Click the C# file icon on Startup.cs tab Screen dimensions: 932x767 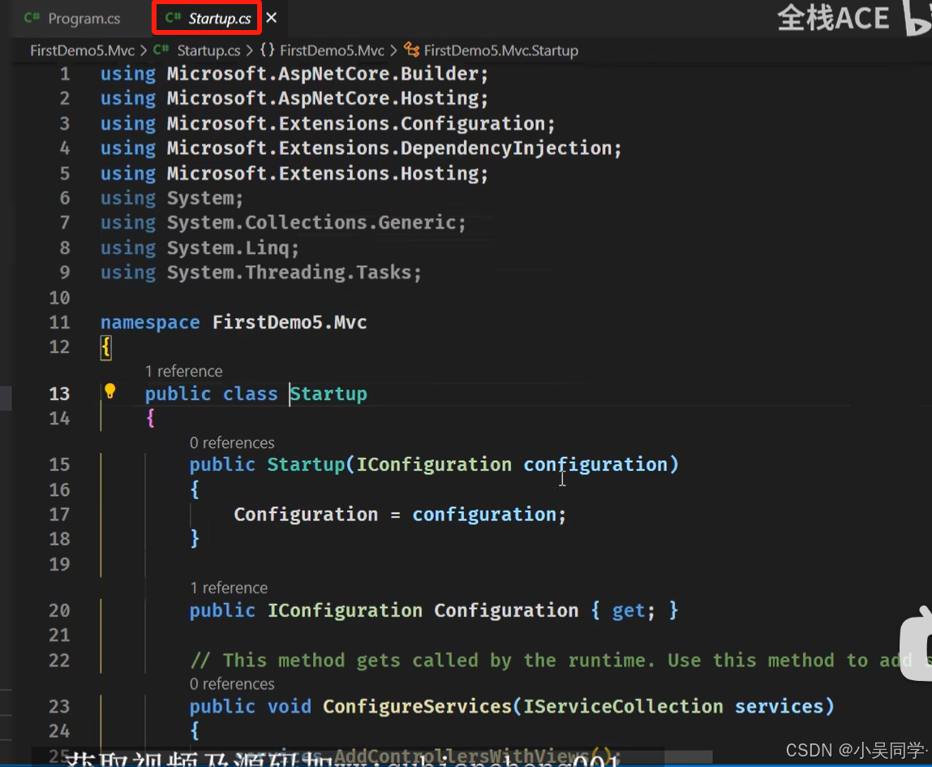tap(173, 18)
